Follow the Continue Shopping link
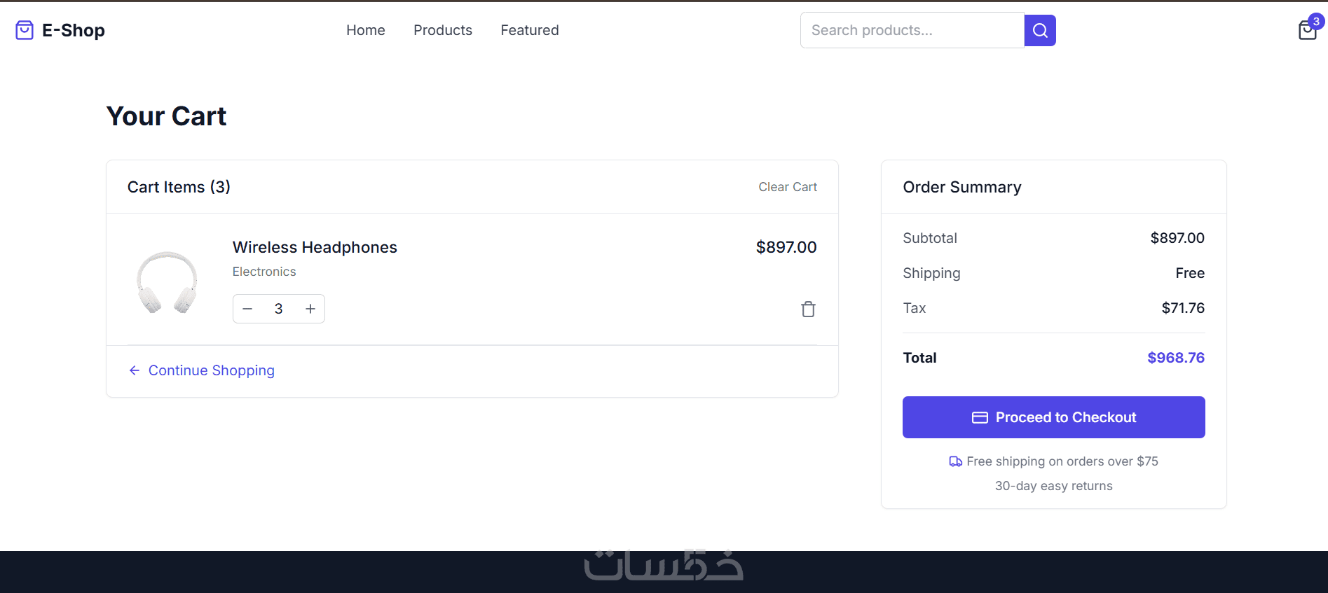 point(211,370)
